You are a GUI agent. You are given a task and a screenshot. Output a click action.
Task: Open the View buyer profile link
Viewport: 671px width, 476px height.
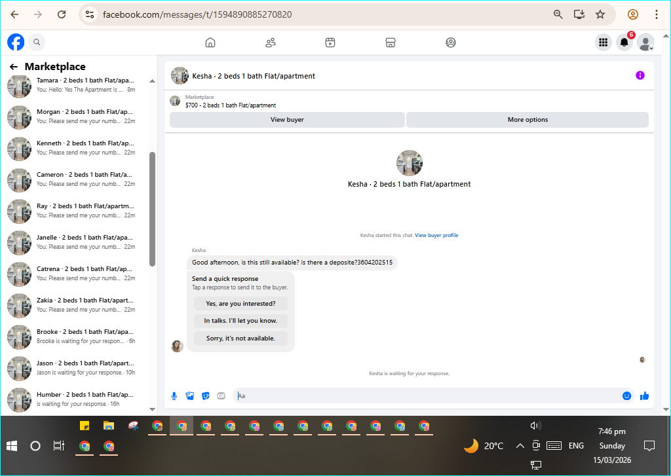click(436, 235)
